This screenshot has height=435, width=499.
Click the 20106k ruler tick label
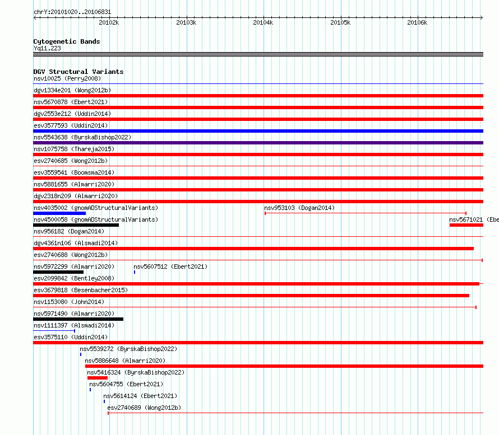click(417, 22)
